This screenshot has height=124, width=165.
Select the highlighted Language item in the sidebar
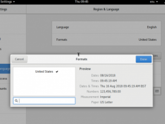pyautogui.click(x=5, y=69)
